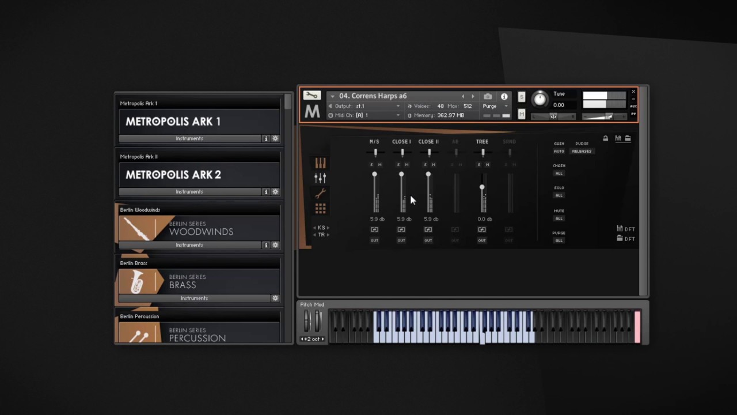Viewport: 737px width, 415px height.
Task: Click the TREE volume fader handle
Action: (x=482, y=187)
